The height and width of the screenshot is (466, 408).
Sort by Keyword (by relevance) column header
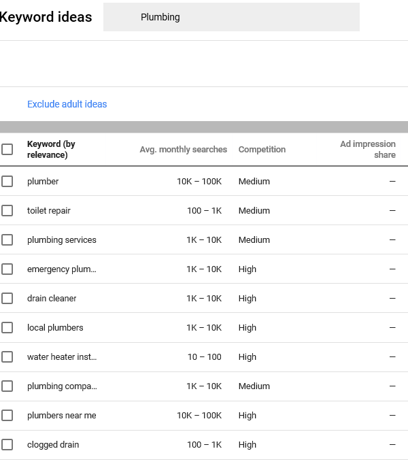tap(51, 150)
